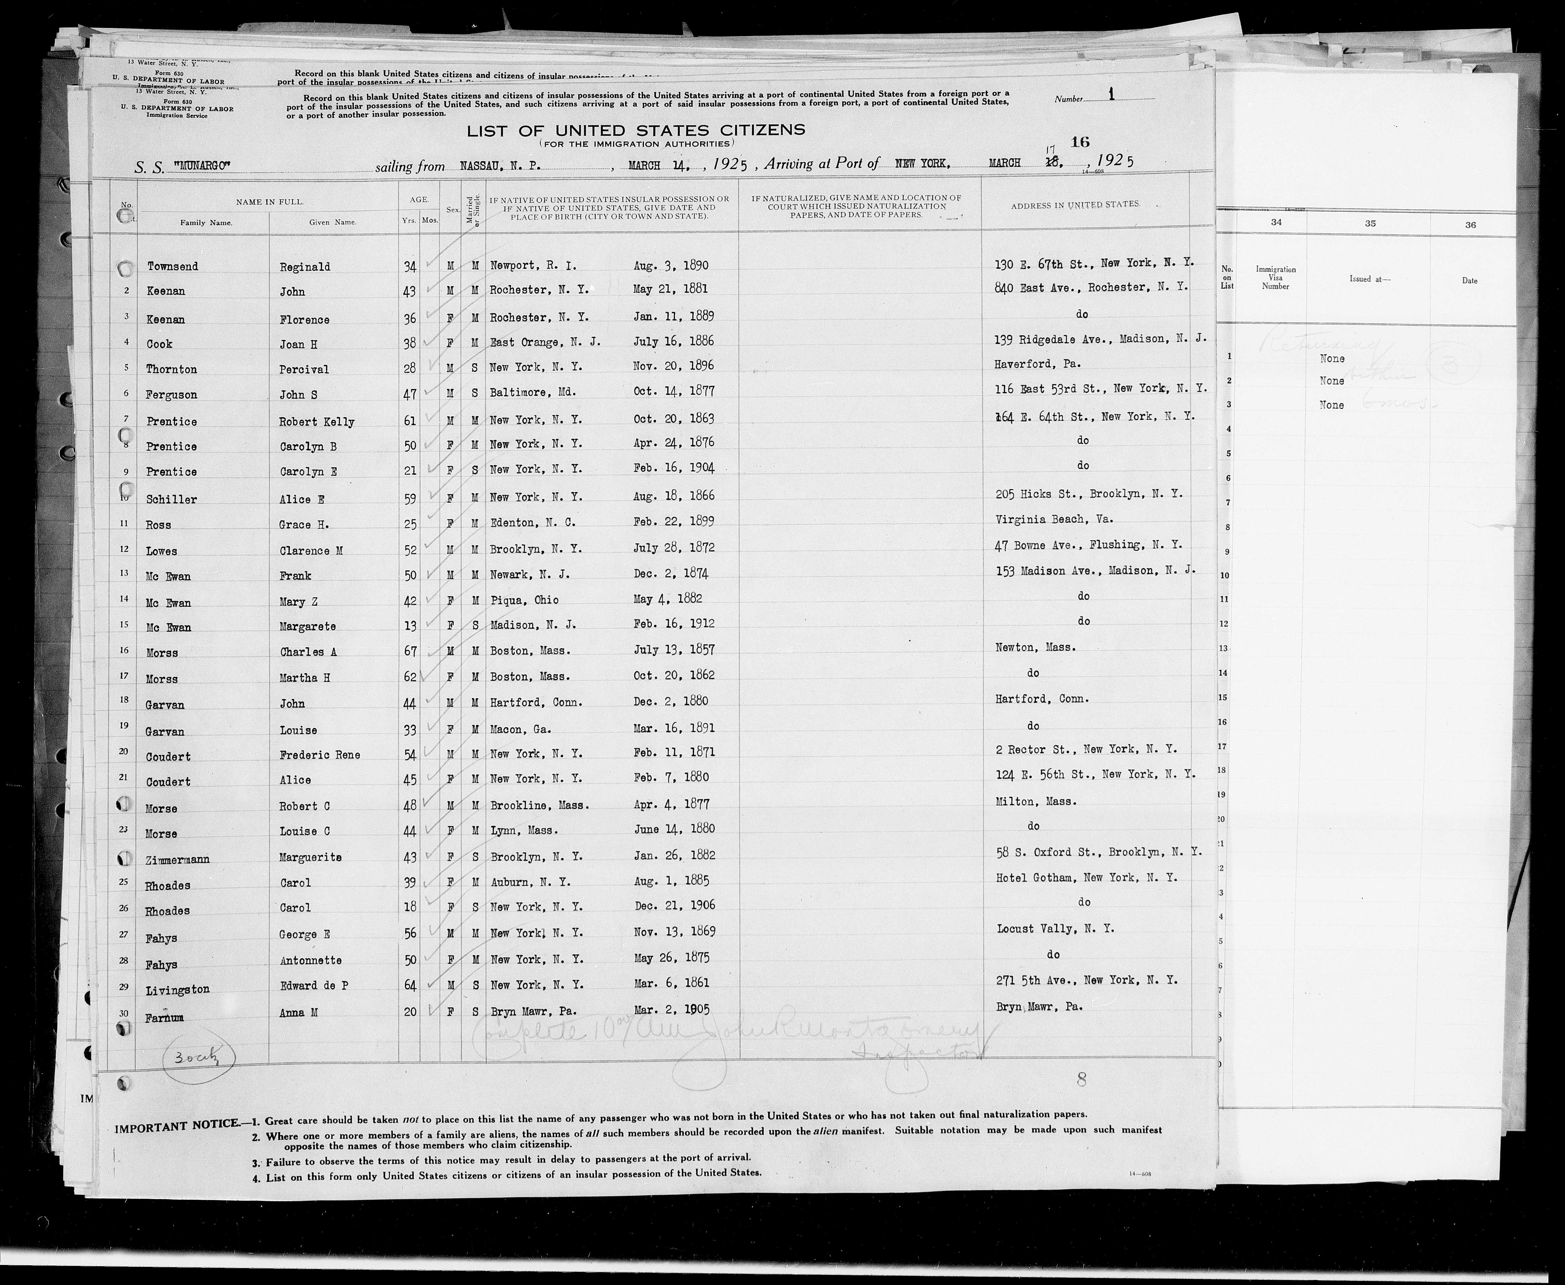Click given name "George E"
The image size is (1565, 1285).
click(304, 935)
